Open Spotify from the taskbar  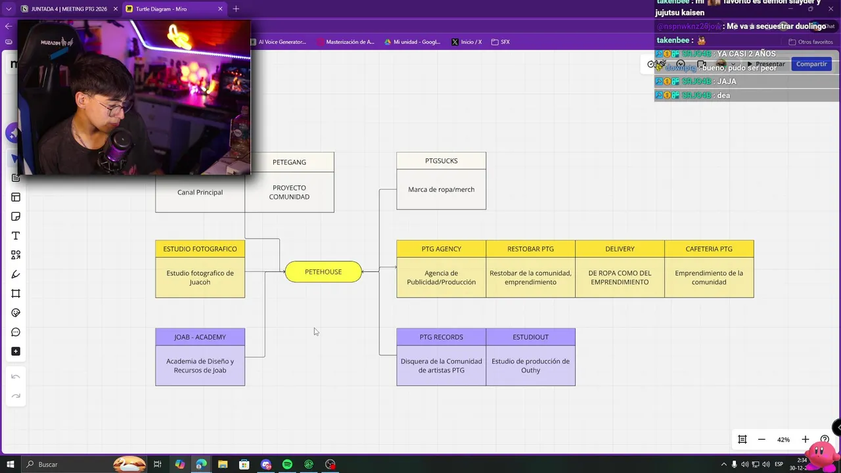[x=287, y=464]
